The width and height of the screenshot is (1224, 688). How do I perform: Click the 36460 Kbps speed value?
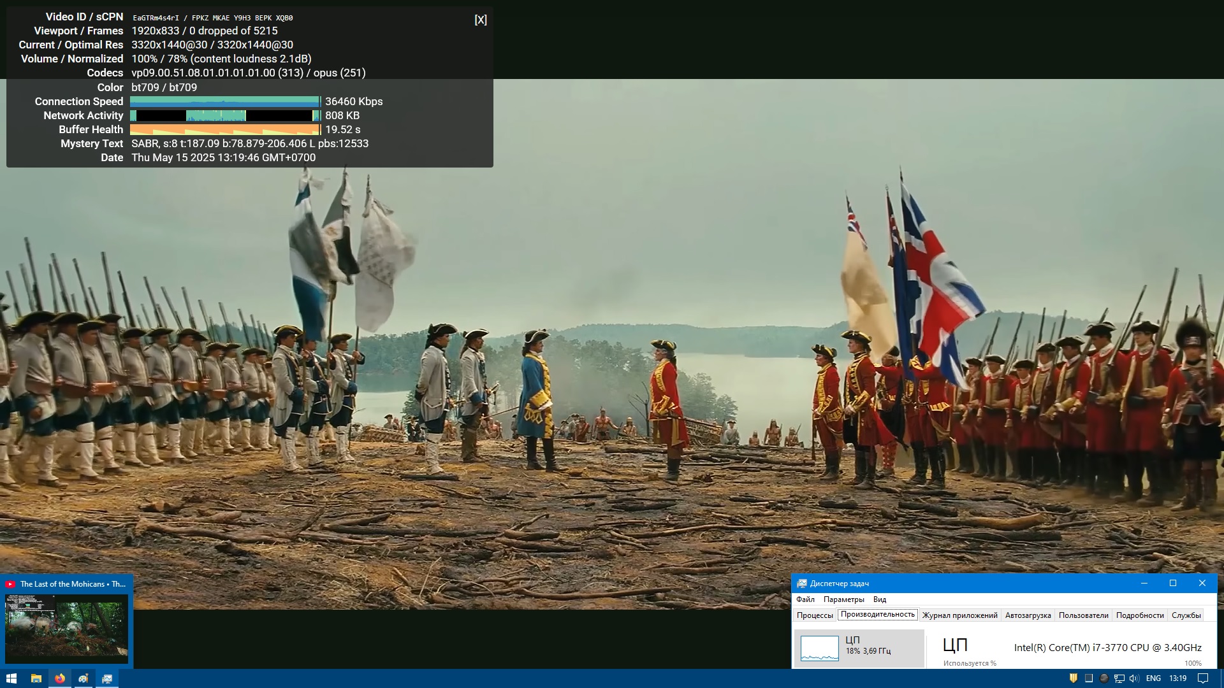[354, 102]
